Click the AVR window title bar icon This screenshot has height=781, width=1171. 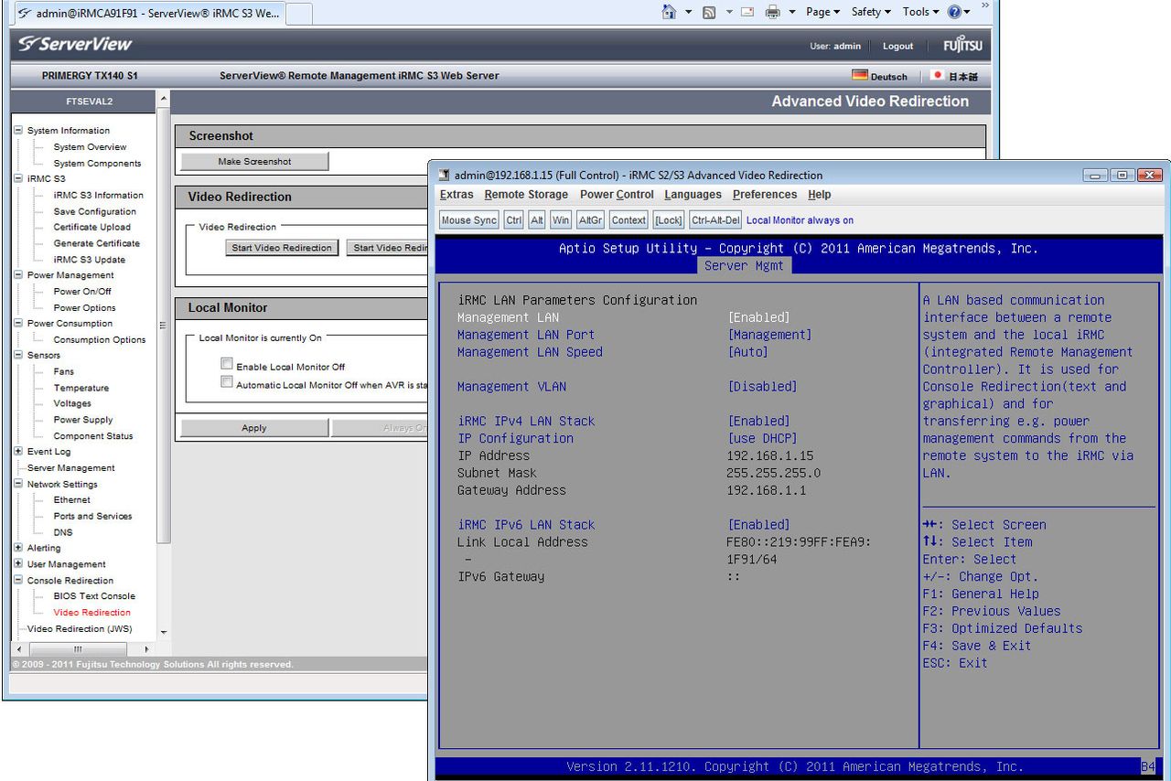445,175
